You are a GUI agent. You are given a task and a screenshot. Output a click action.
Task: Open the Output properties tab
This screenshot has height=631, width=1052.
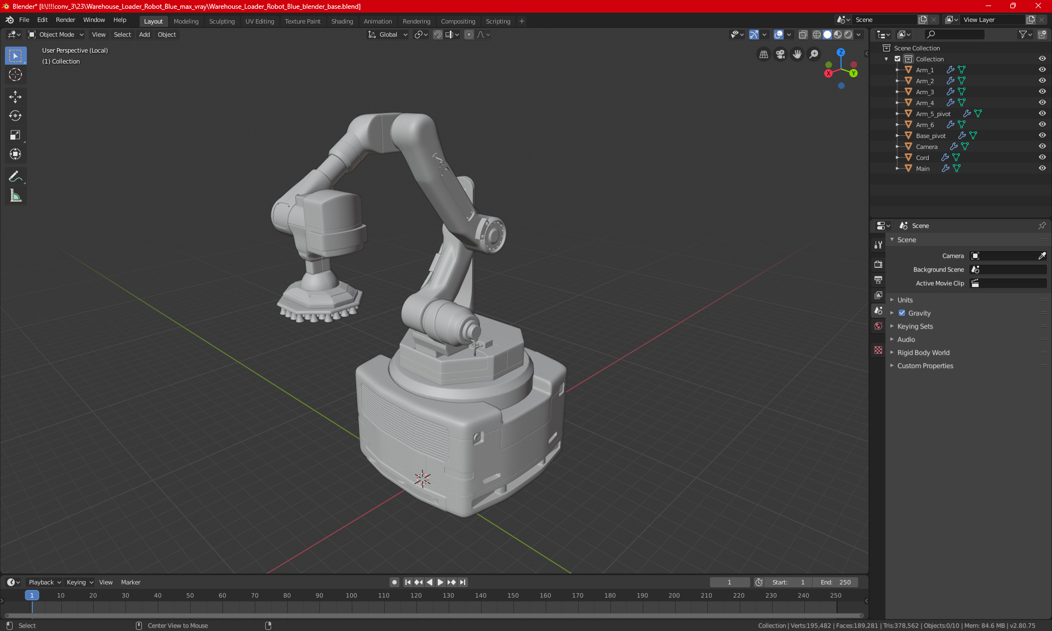click(878, 280)
